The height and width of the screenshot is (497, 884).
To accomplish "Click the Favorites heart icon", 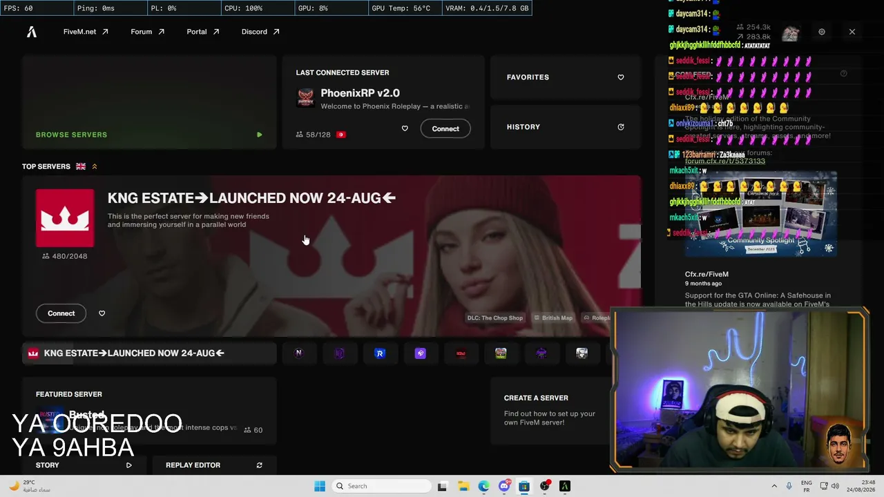I will tap(621, 77).
